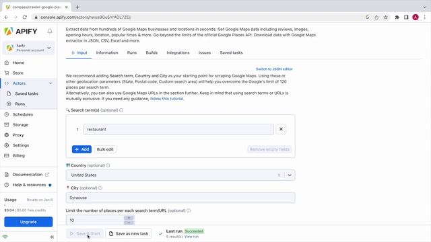Switch to the Saved tasks tab
The height and width of the screenshot is (242, 431).
point(231,52)
